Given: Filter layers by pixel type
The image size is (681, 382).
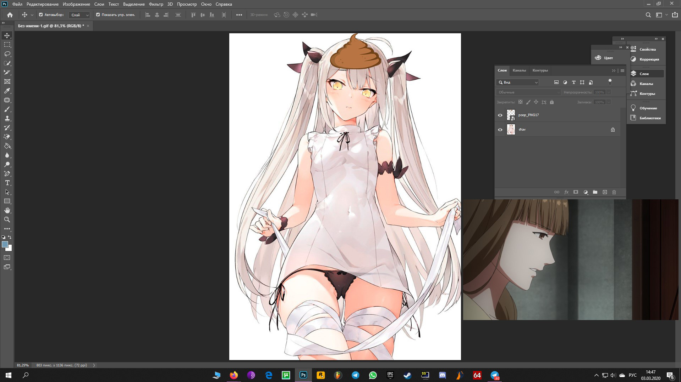Looking at the screenshot, I should click(x=556, y=82).
